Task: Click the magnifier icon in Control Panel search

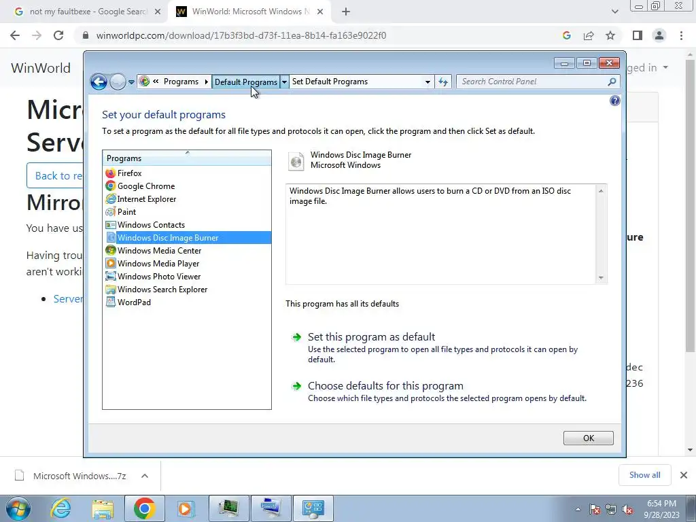Action: coord(612,82)
